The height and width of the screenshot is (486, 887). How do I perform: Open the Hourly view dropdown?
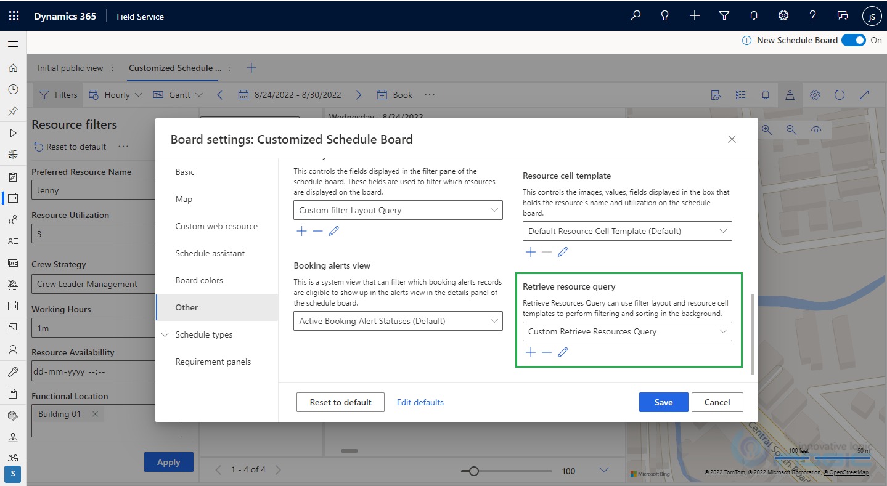point(115,94)
